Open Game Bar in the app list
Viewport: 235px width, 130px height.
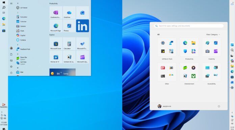[x=22, y=58]
